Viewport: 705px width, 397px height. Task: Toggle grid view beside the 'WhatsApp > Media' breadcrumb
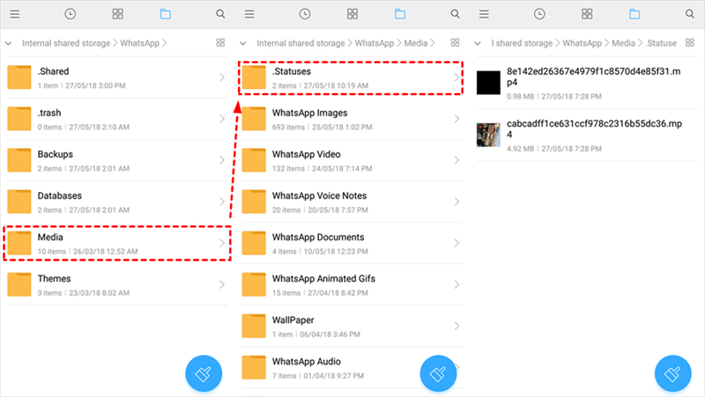pos(455,42)
